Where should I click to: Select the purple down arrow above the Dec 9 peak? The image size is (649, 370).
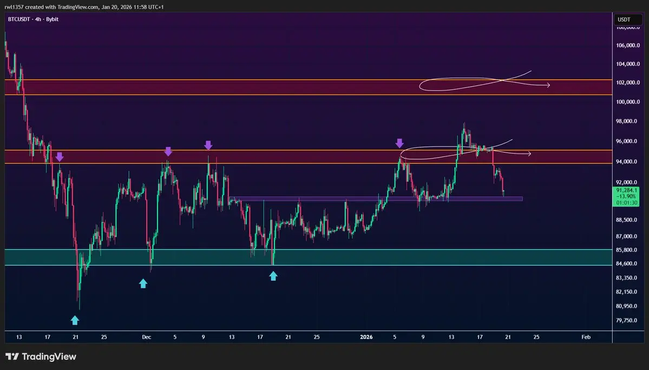tap(208, 144)
